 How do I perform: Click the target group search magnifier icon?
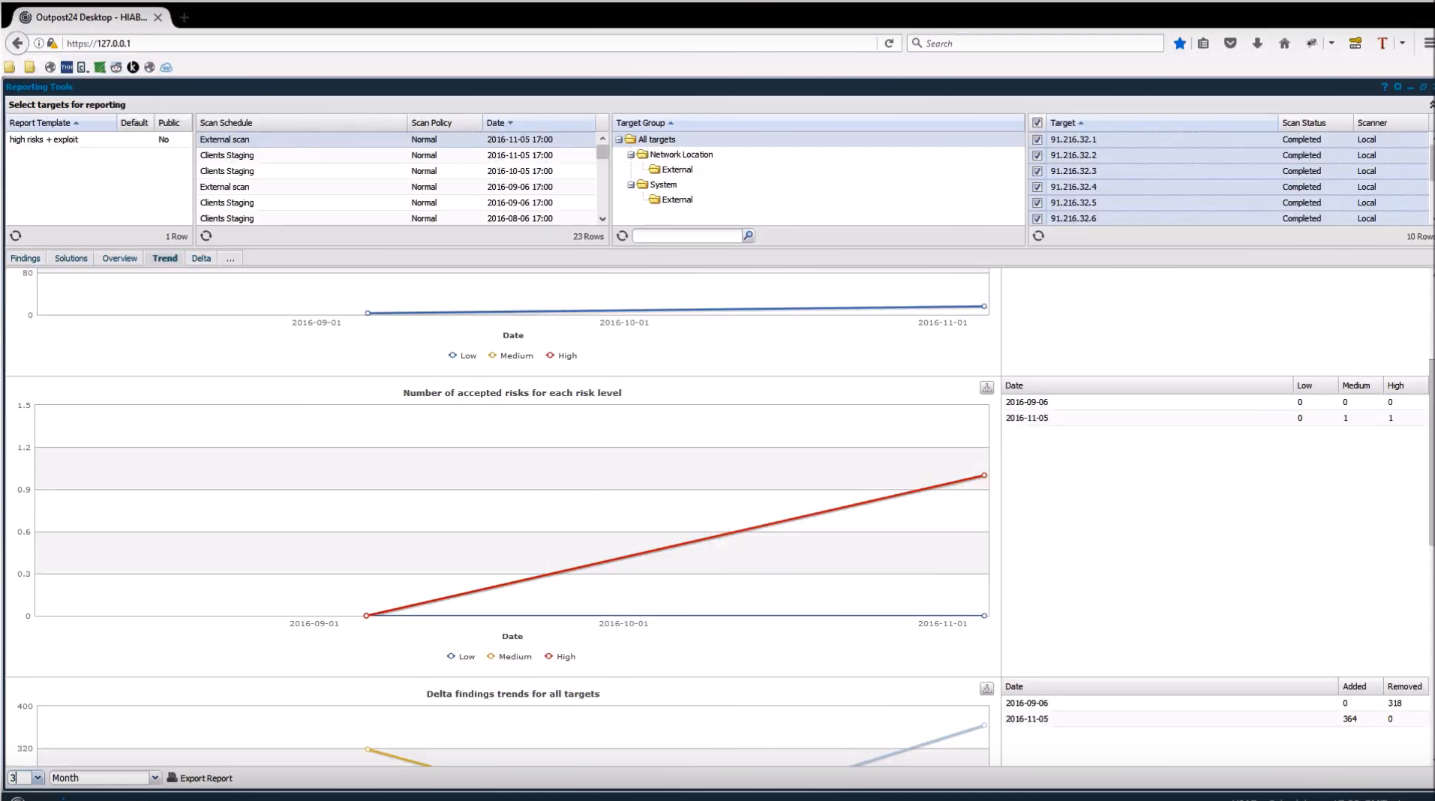pyautogui.click(x=748, y=236)
